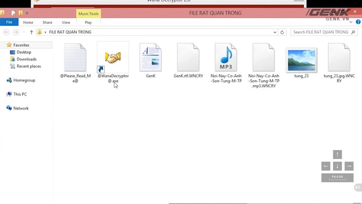Select the GenK.rtf.WNCRY encrypted file
Viewport: 362px width, 204px height.
tap(188, 58)
